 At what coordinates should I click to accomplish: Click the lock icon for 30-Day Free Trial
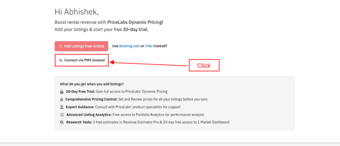pos(61,92)
